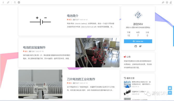This screenshot has height=101, width=174.
Task: Open thumbnail of 世界动力电池大会 recent post
Action: 127,84
